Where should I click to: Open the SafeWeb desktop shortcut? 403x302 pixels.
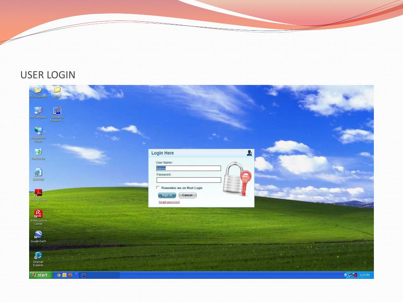pos(38,175)
